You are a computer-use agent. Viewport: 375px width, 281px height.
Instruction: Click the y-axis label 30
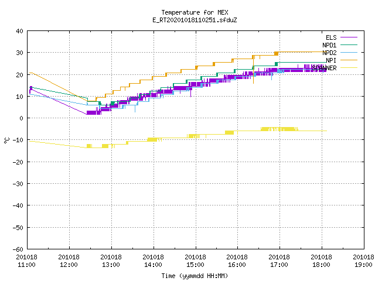(19, 53)
